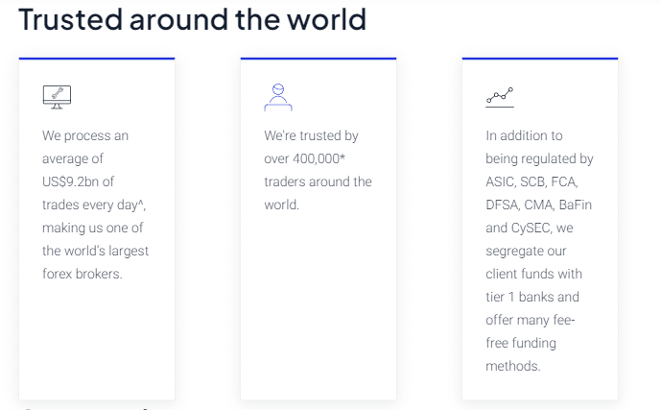This screenshot has width=661, height=410.
Task: Click 'tier 1 banks and' text
Action: click(x=532, y=297)
